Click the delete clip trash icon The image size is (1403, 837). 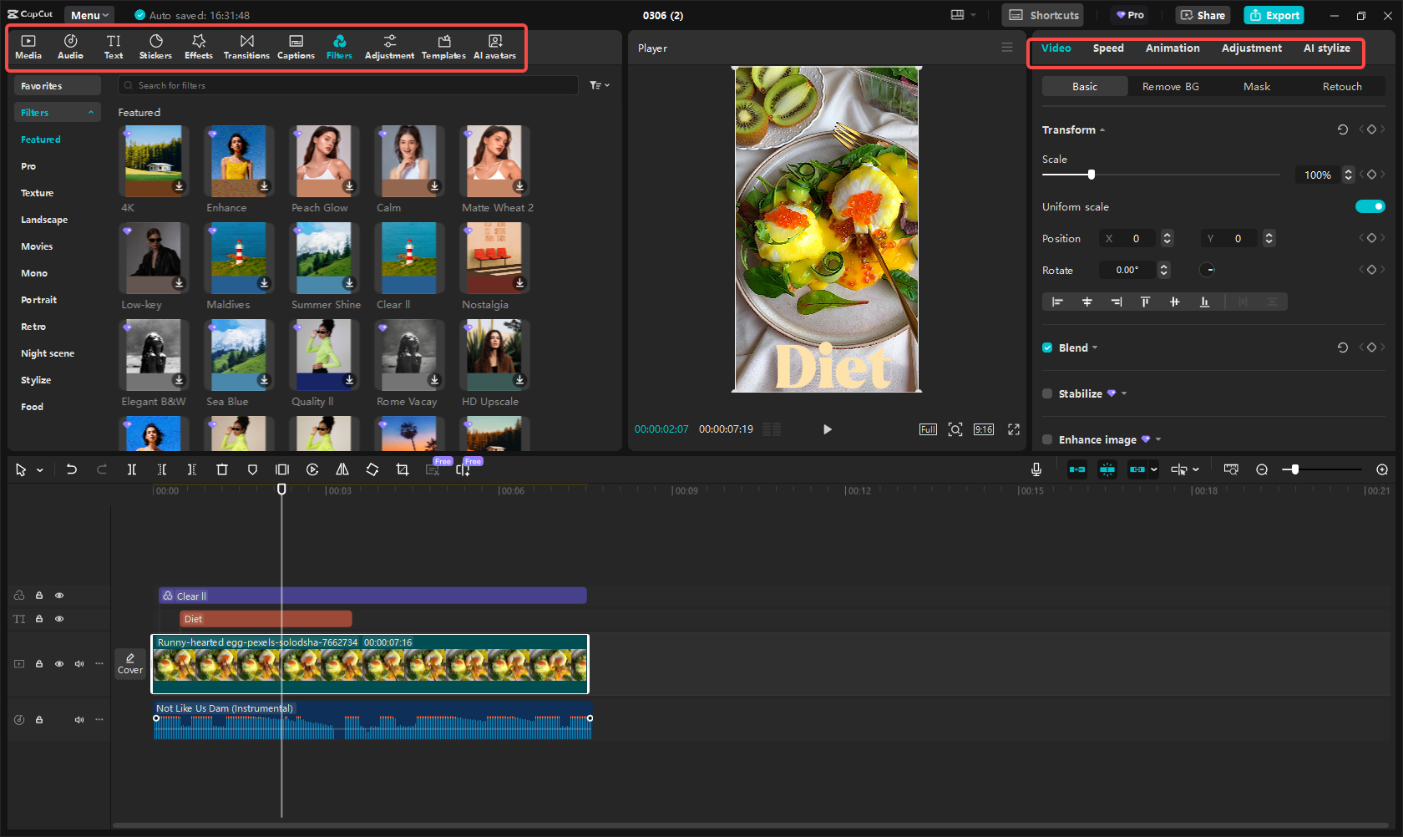point(222,469)
